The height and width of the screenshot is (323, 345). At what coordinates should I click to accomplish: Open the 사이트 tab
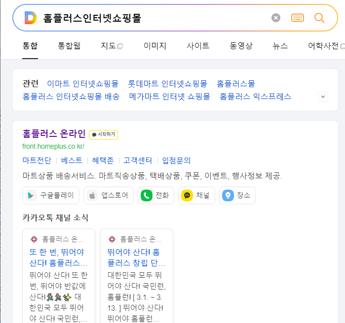pyautogui.click(x=198, y=46)
